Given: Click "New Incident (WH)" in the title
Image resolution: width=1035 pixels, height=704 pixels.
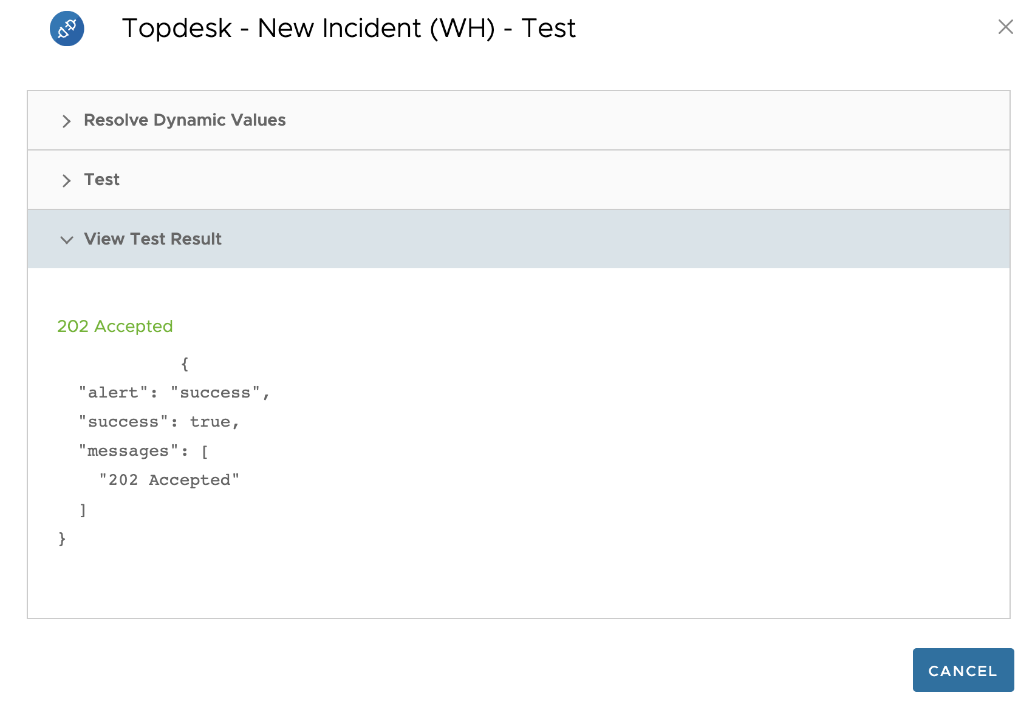Looking at the screenshot, I should pyautogui.click(x=376, y=29).
